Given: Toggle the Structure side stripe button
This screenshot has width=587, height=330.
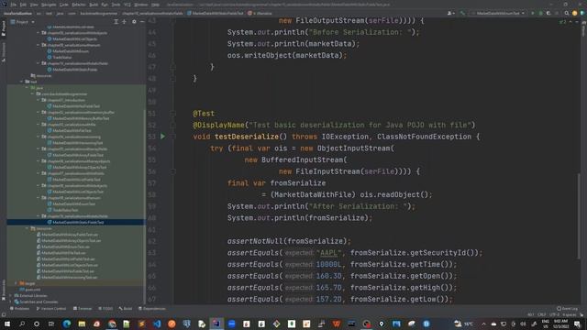Looking at the screenshot, I should (4, 51).
